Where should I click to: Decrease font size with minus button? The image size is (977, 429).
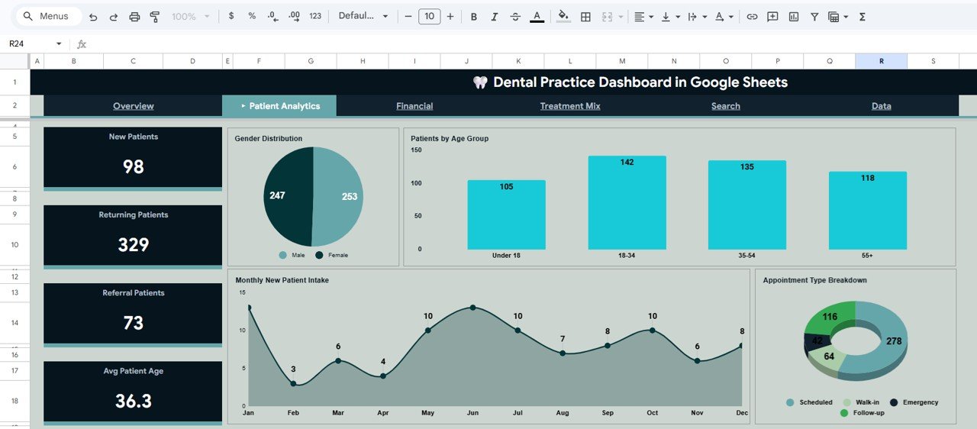pyautogui.click(x=408, y=16)
